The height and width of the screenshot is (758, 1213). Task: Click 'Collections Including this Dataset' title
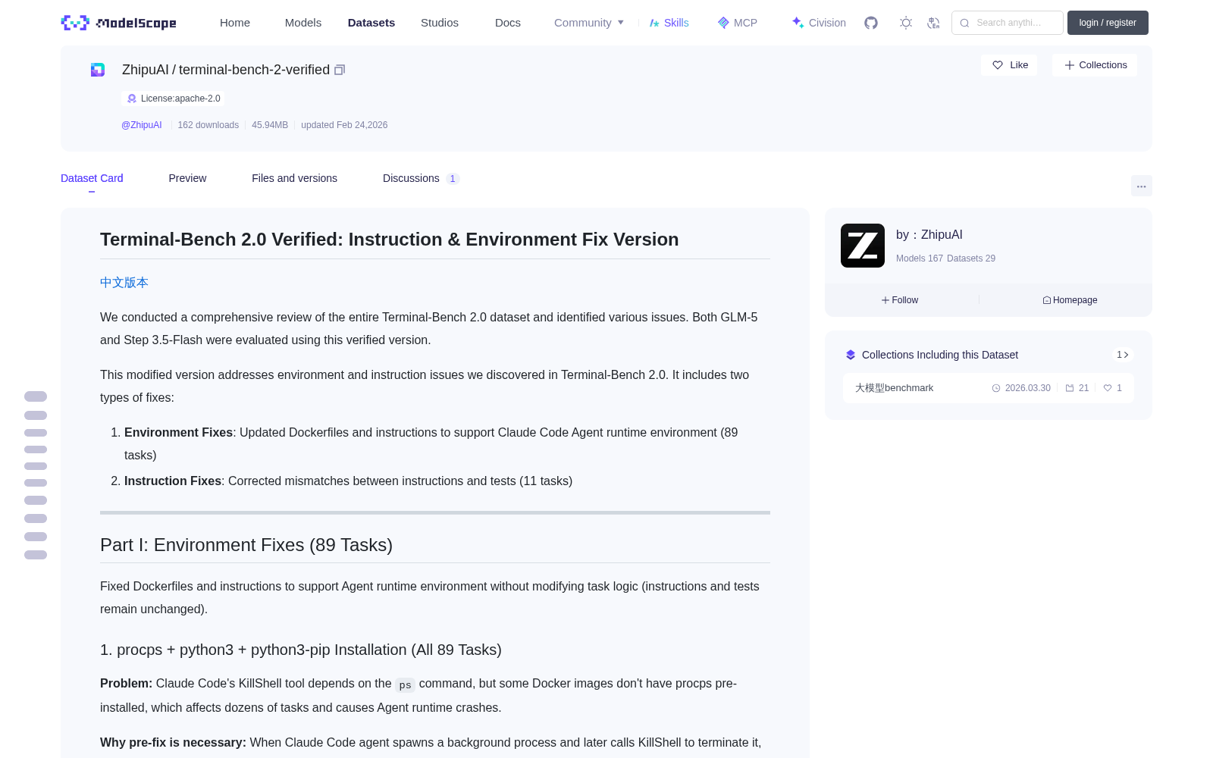940,355
